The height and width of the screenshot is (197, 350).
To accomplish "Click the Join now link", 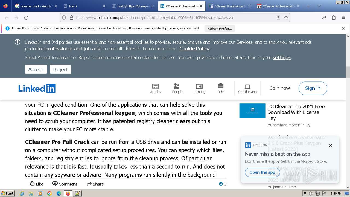I will point(280,88).
